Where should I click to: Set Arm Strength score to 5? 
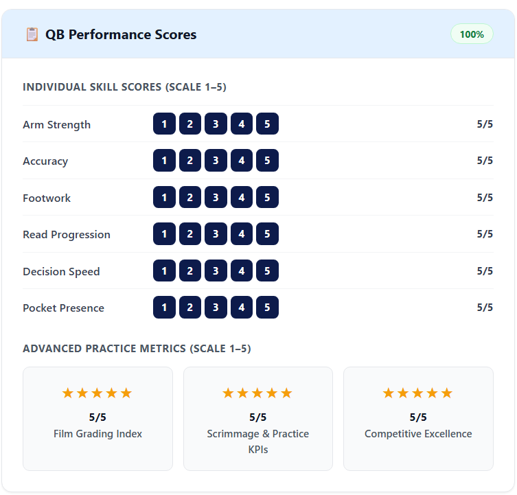coord(267,124)
